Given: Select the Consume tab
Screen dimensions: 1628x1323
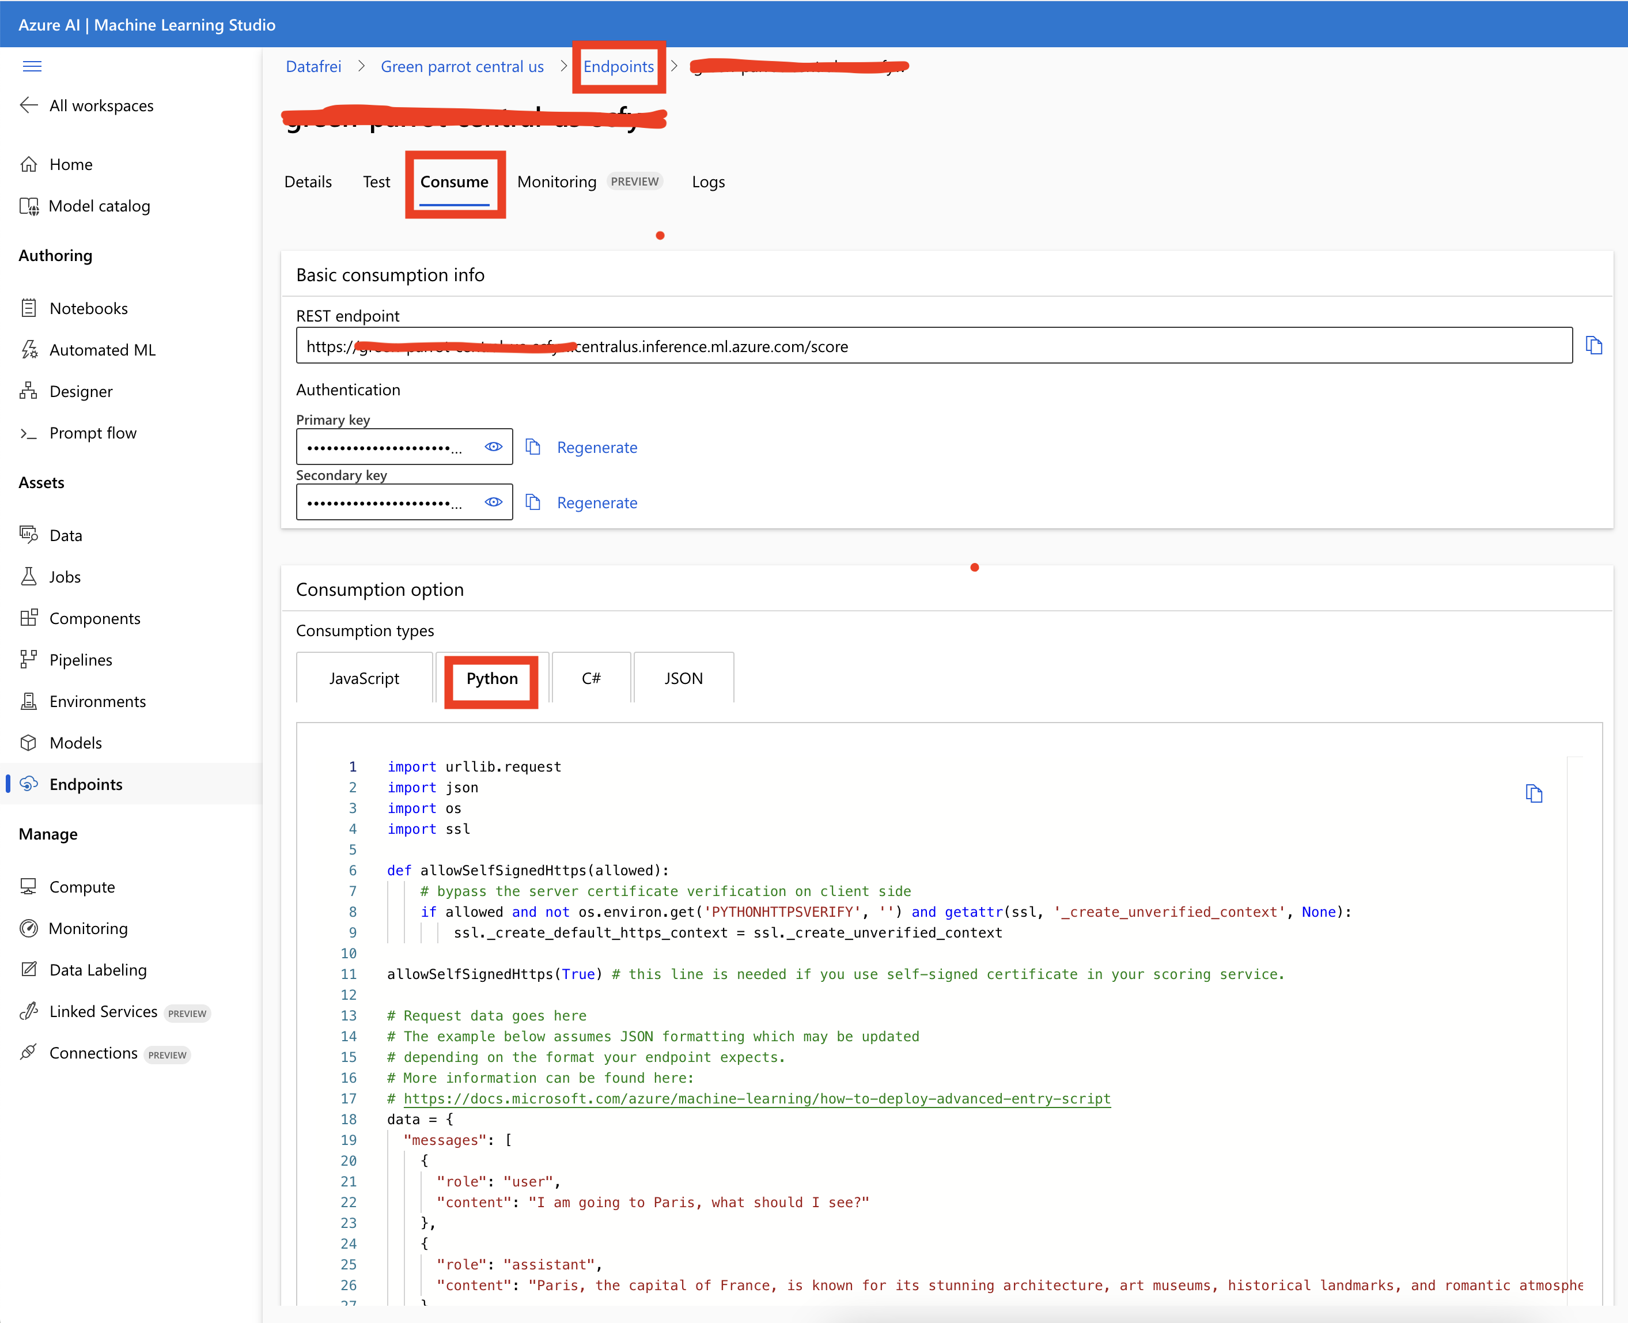Looking at the screenshot, I should tap(454, 182).
